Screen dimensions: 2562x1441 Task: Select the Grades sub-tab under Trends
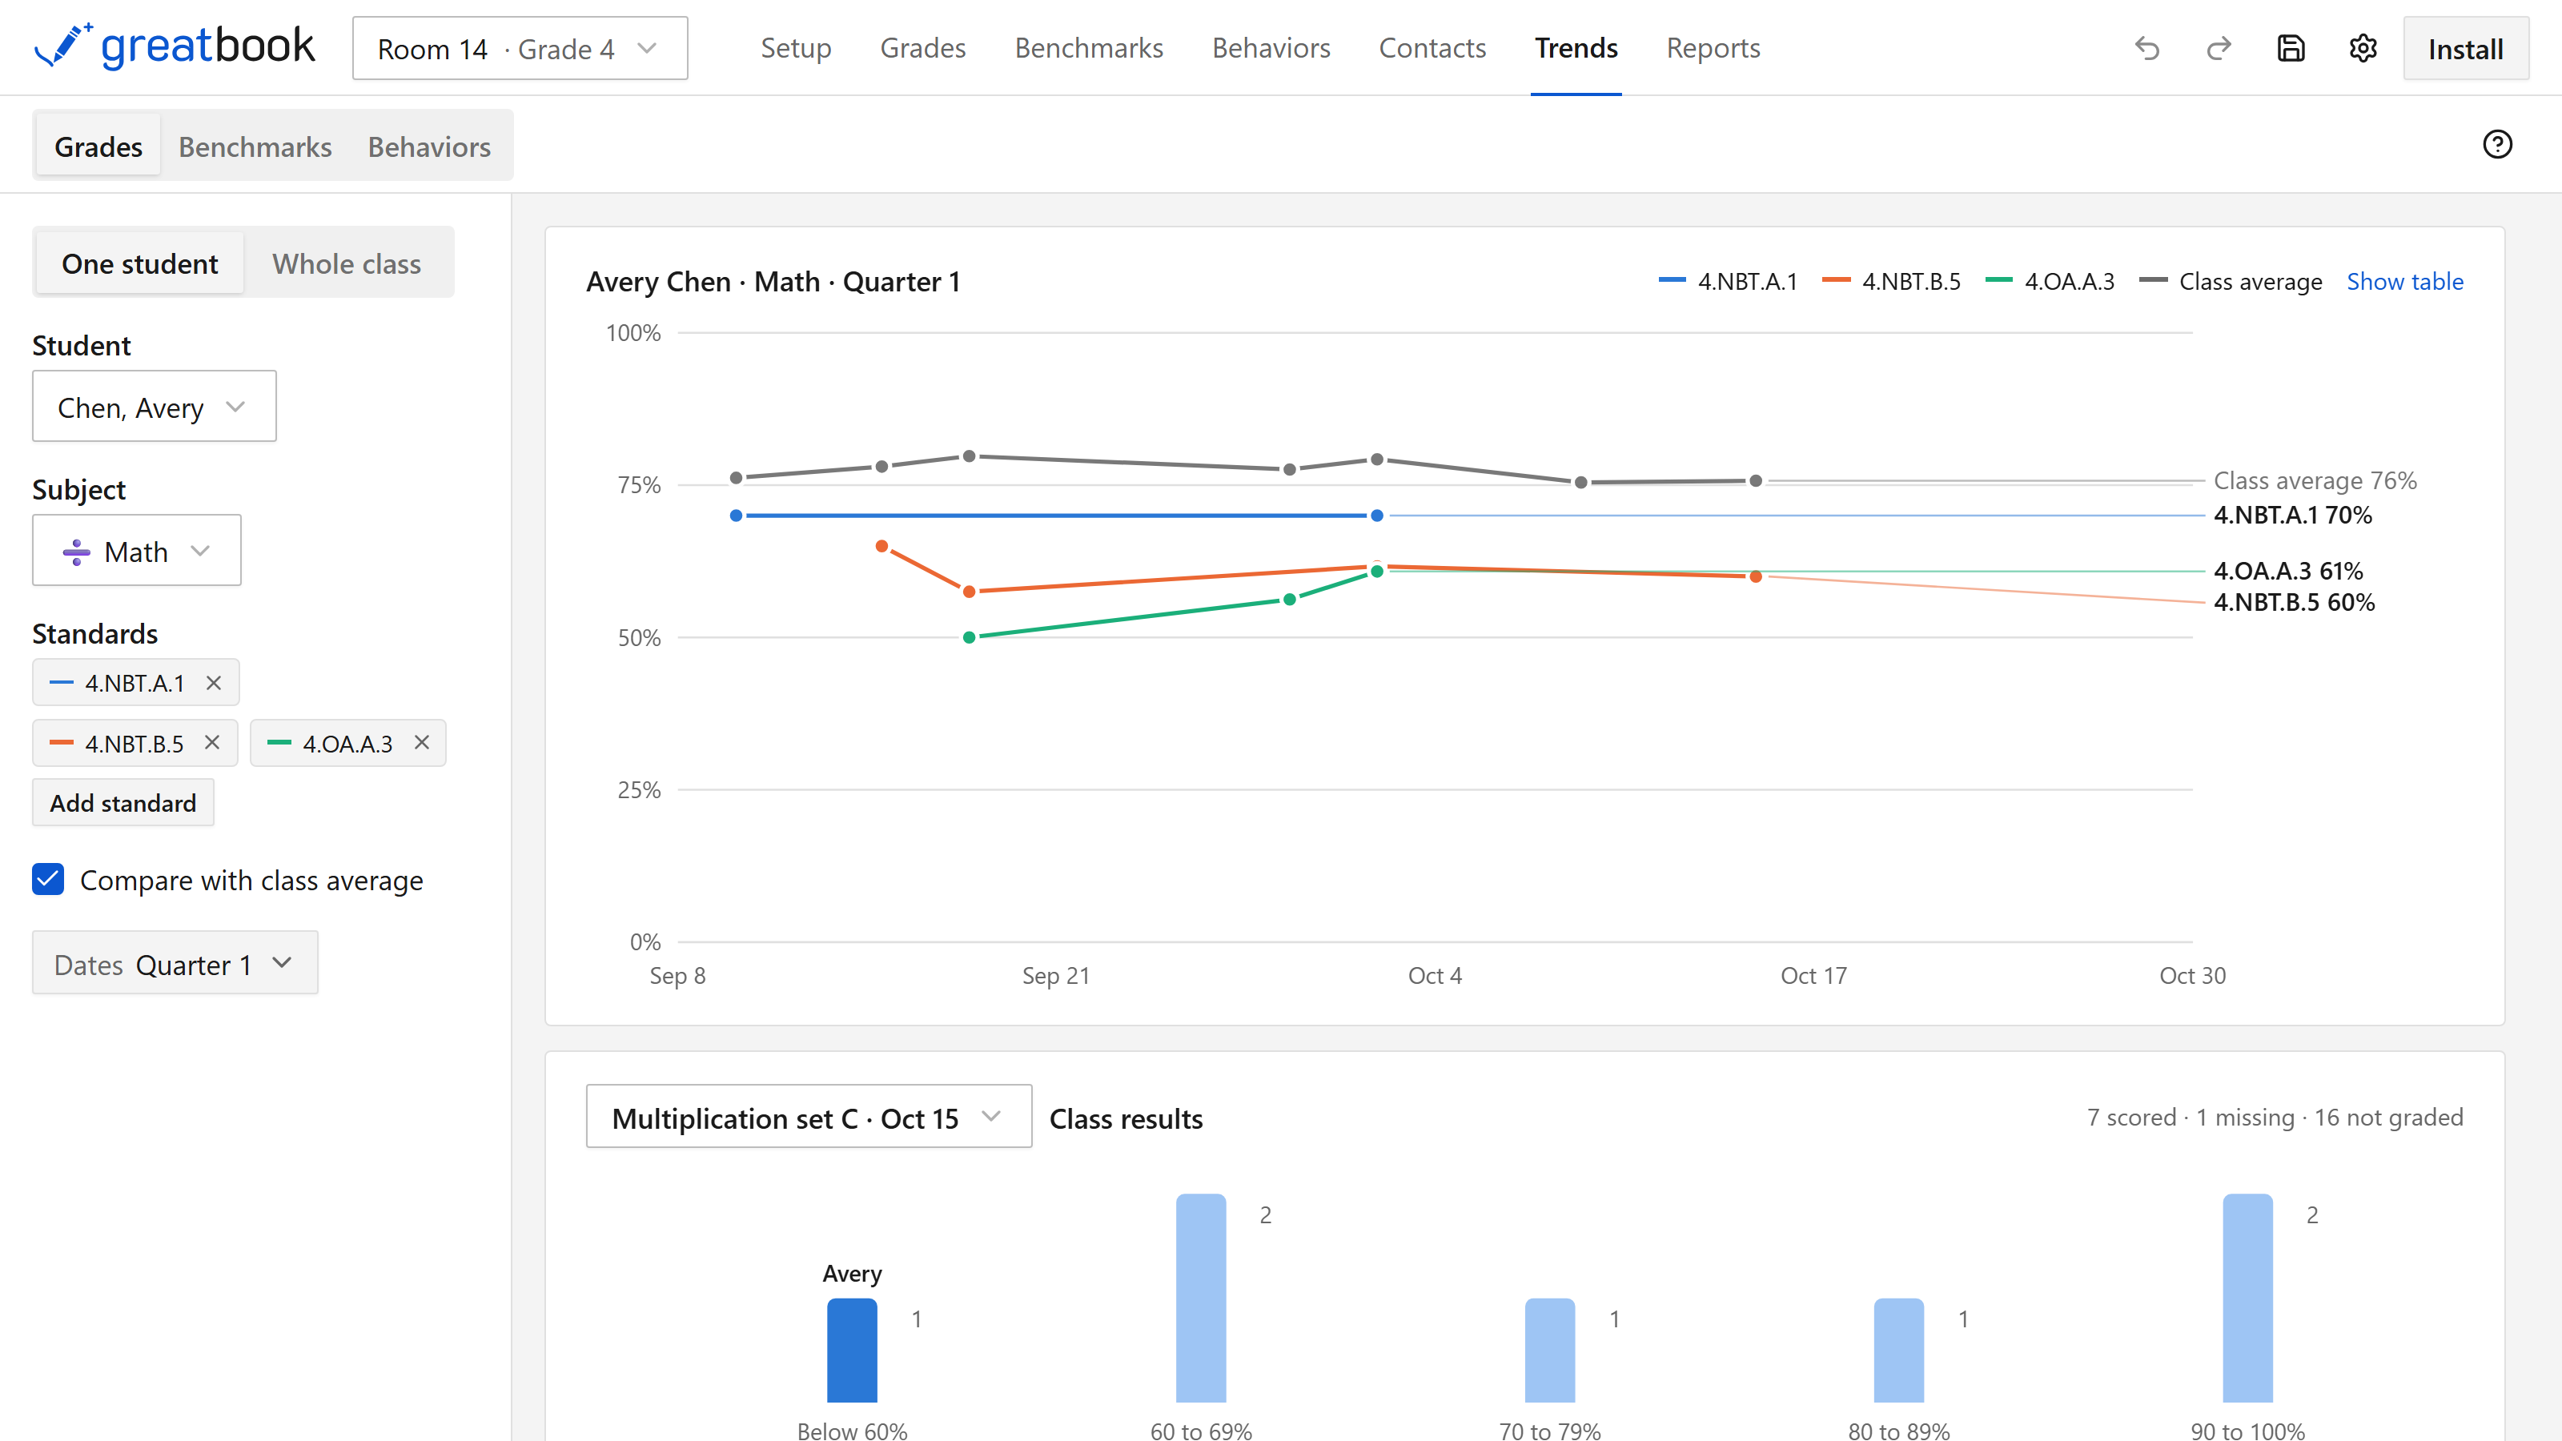98,147
